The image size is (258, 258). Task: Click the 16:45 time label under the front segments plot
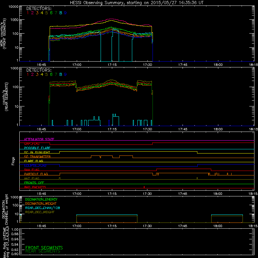click(x=42, y=65)
